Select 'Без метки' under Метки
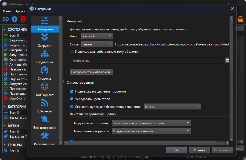 tap(15, 137)
